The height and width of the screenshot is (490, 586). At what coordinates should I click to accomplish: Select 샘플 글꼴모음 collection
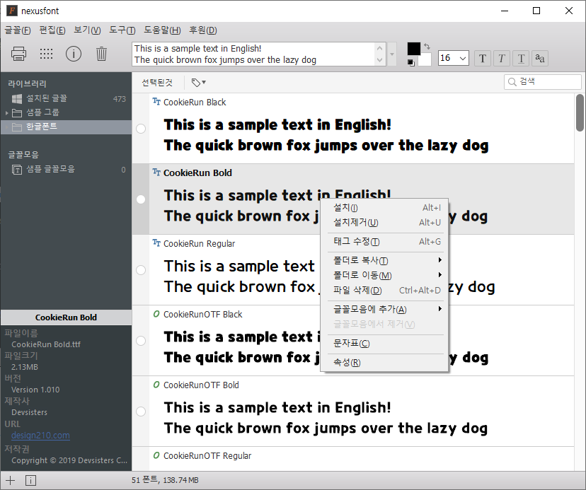(66, 170)
